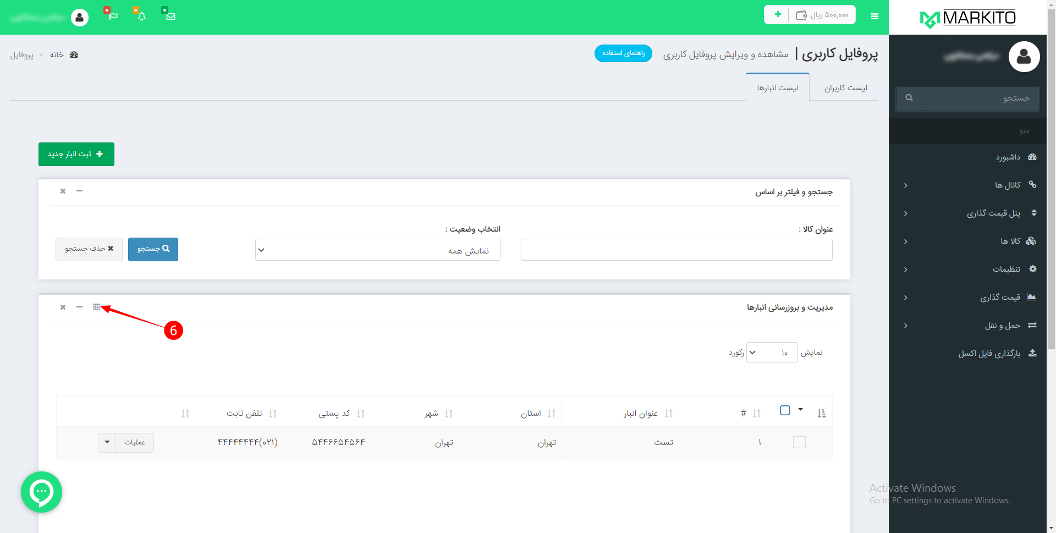Click the sidebar search magnifier icon
This screenshot has width=1056, height=533.
click(909, 98)
